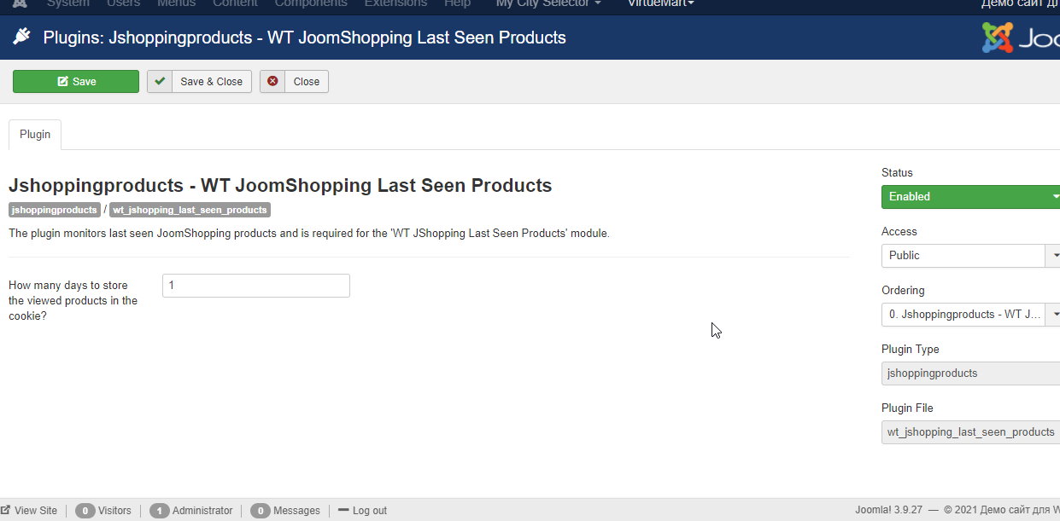The height and width of the screenshot is (521, 1060).
Task: Focus the cookie storage days input field
Action: [x=255, y=286]
